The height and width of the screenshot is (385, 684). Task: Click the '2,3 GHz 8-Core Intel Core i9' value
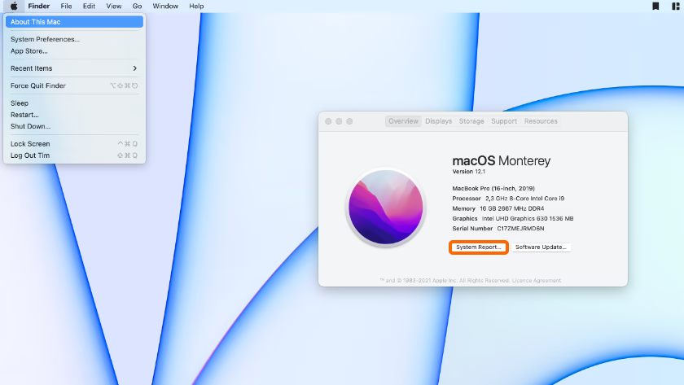tap(524, 199)
